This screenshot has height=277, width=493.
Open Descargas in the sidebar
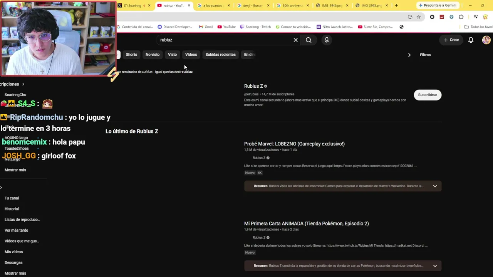pyautogui.click(x=13, y=263)
